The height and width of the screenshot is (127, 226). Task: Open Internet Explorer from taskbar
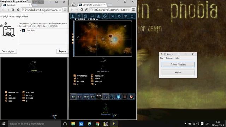(x=89, y=124)
